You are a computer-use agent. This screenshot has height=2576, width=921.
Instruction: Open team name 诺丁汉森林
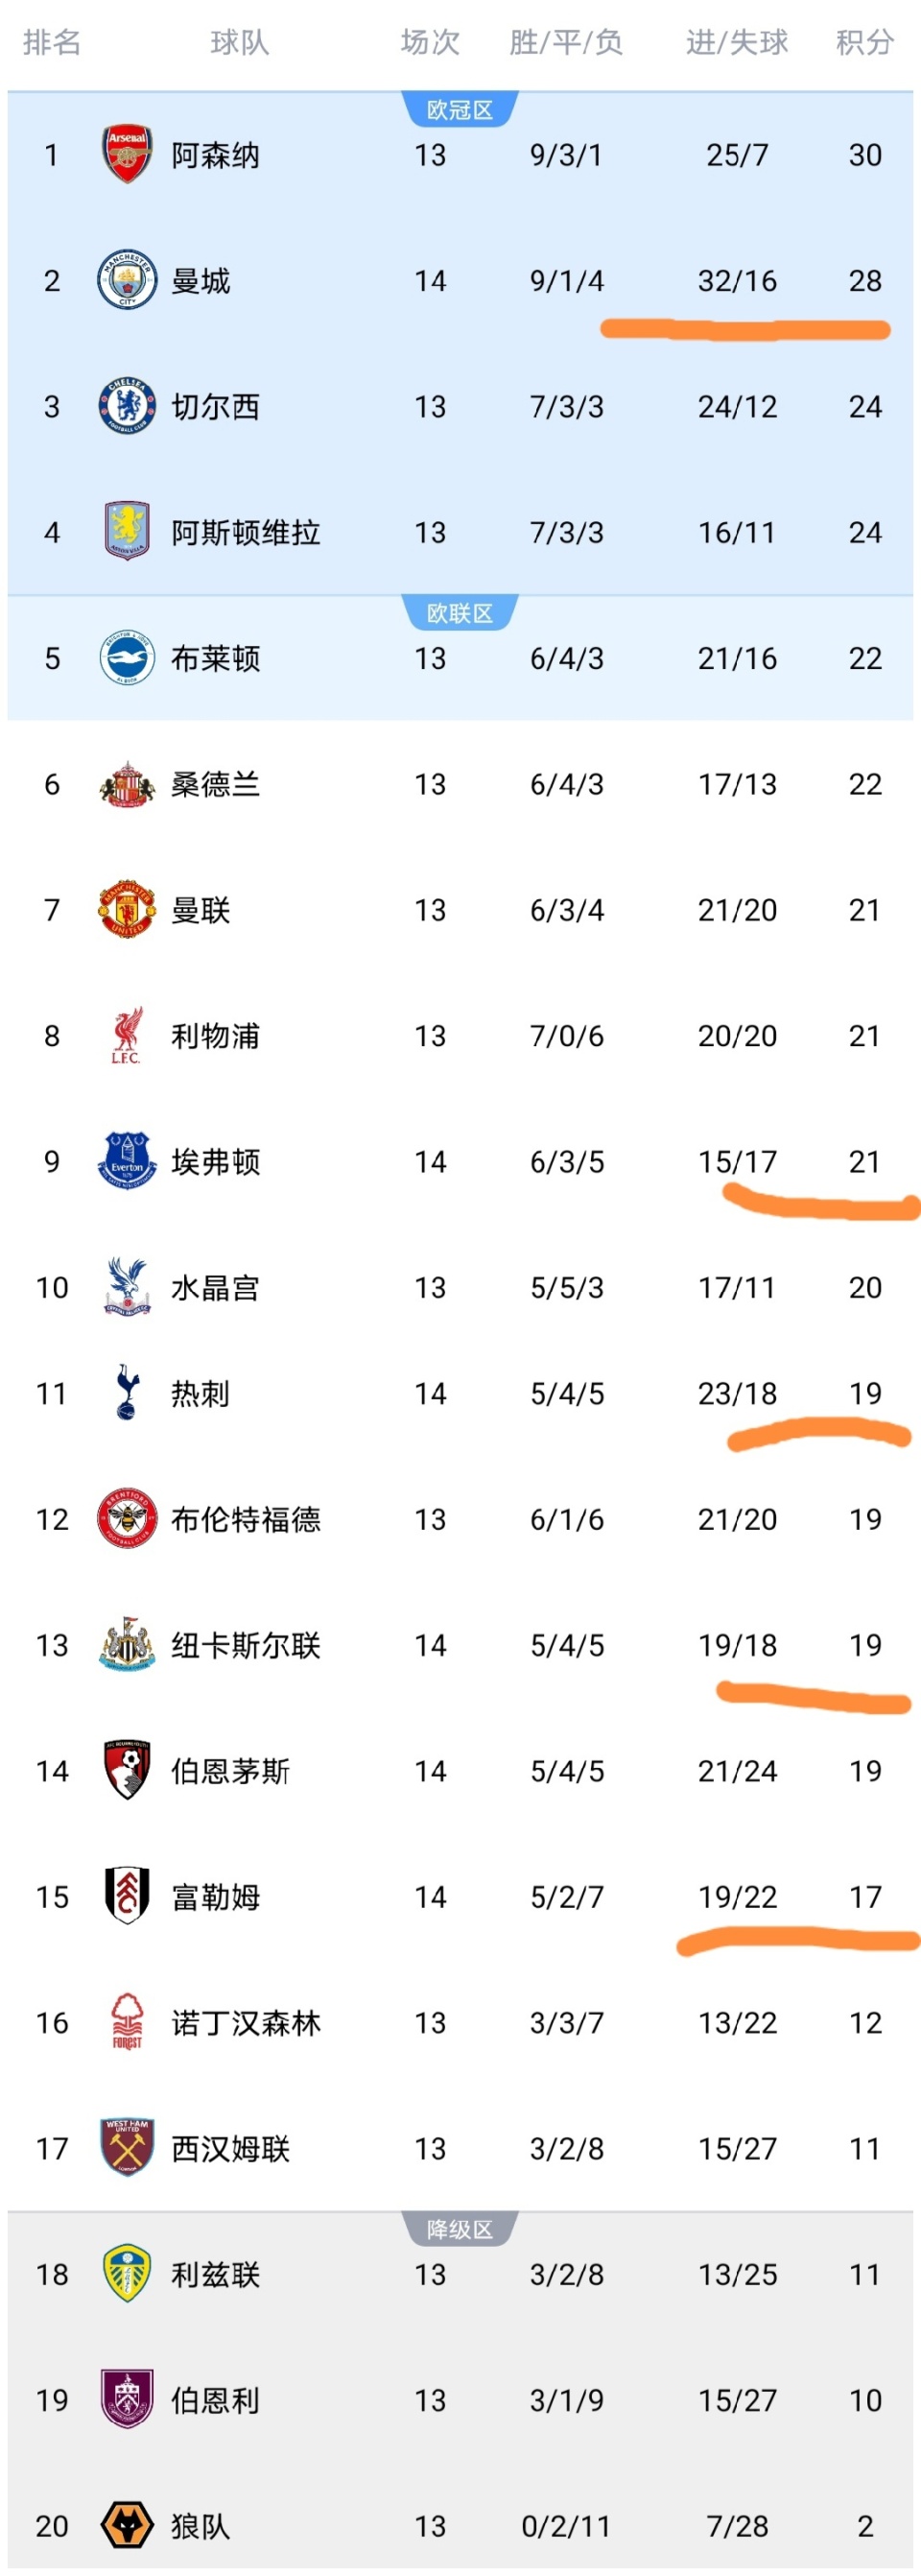click(245, 2022)
